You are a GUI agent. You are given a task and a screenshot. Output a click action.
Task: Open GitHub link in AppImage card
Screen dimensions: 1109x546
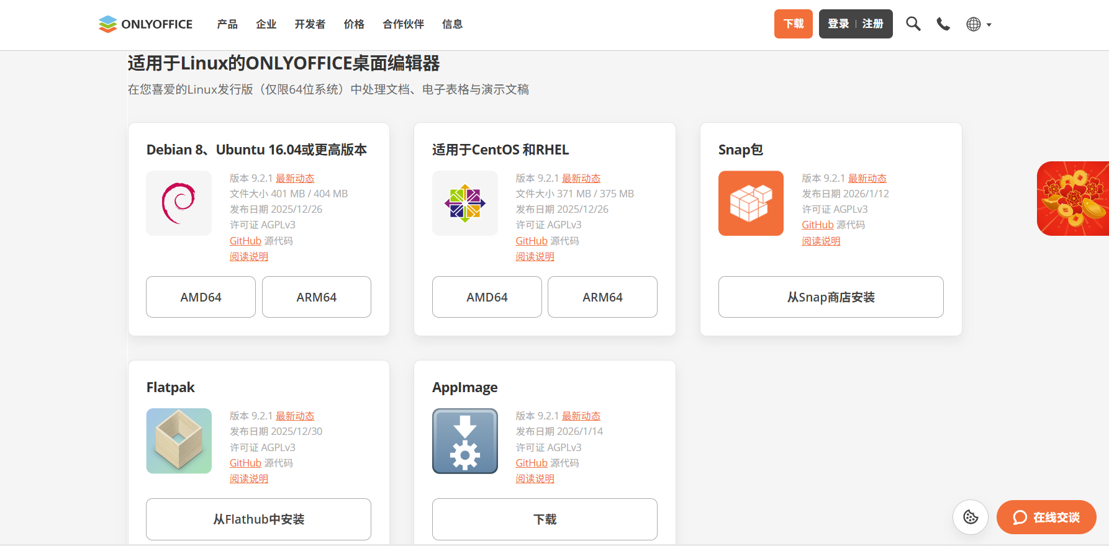[532, 463]
